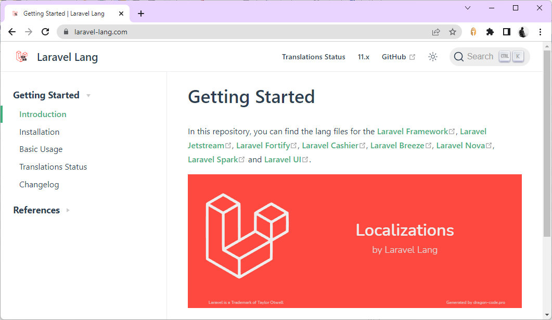
Task: Click the scrollbar up arrow
Action: pos(547,46)
